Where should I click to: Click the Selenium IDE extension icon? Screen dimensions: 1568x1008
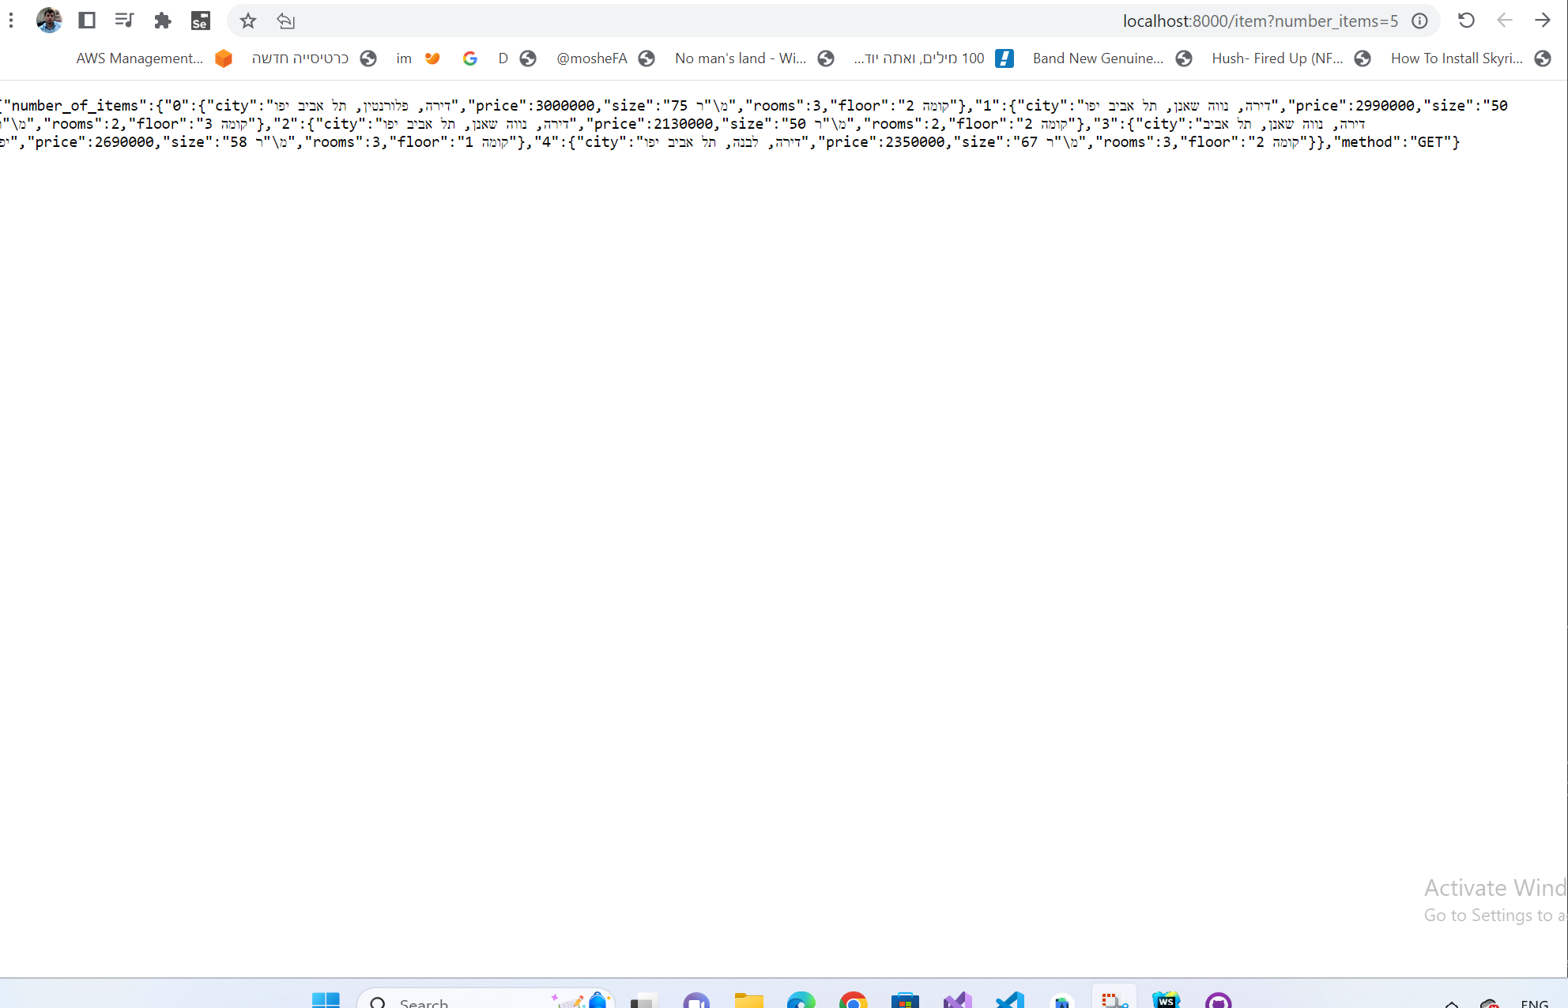[x=201, y=21]
